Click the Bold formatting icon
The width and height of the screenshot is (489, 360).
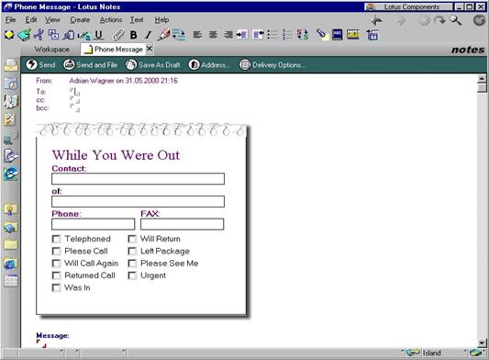(x=133, y=35)
